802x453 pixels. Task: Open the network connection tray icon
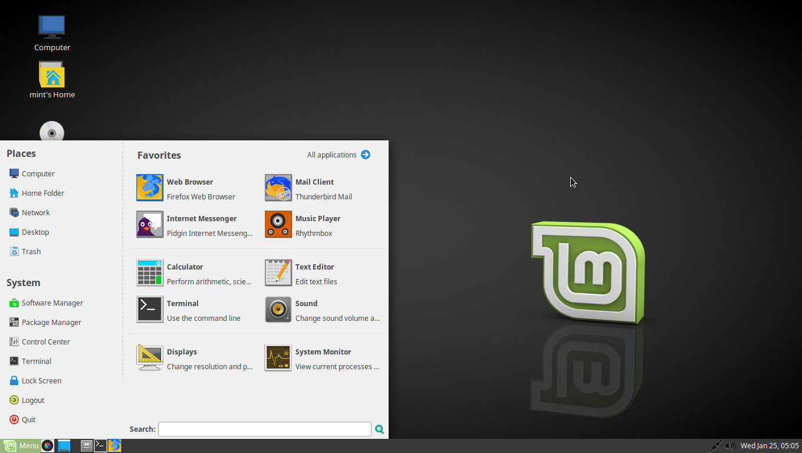(715, 446)
